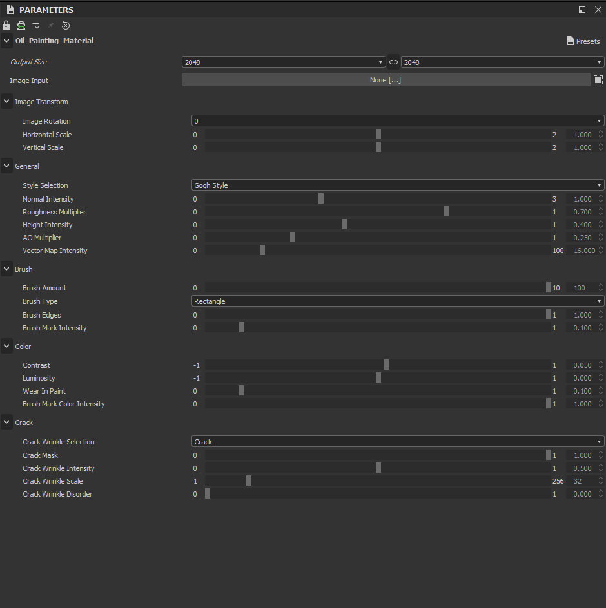Open the Brush Type dropdown

pyautogui.click(x=398, y=301)
